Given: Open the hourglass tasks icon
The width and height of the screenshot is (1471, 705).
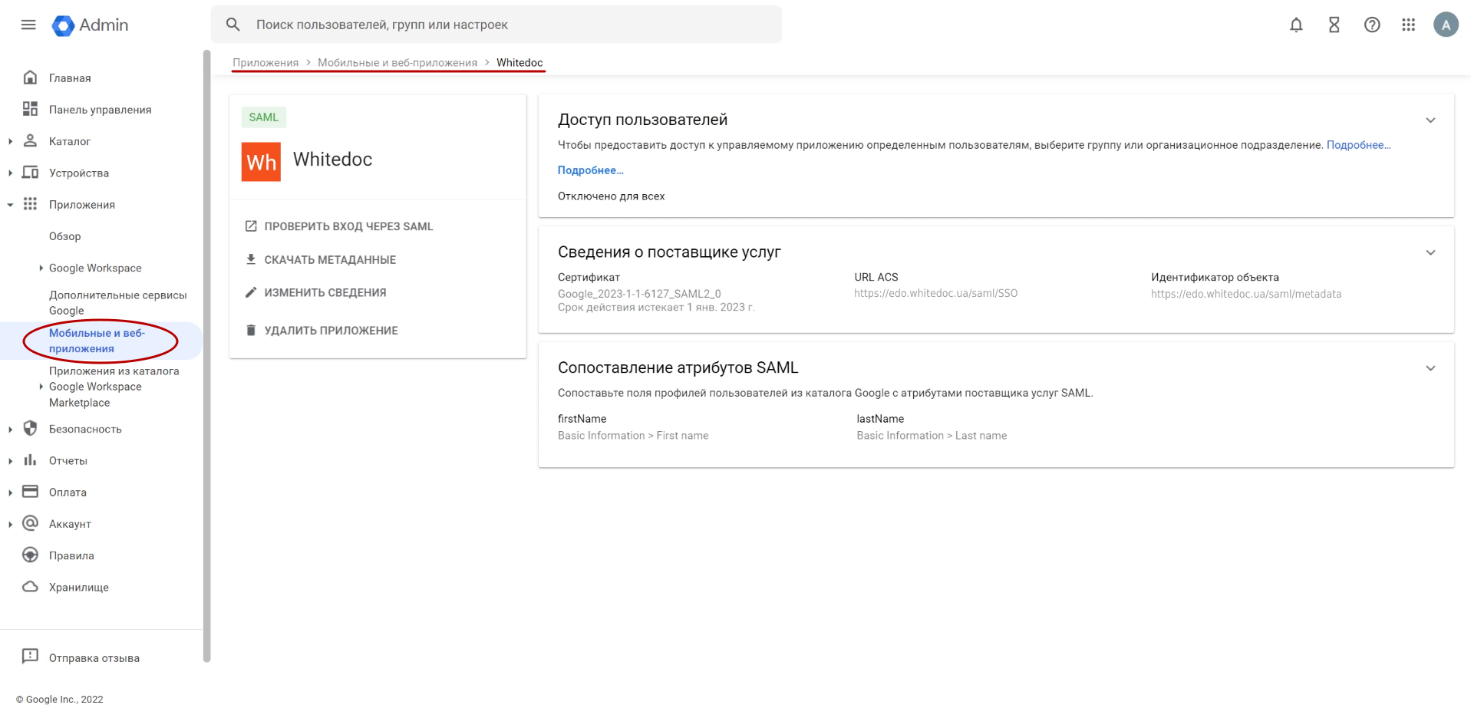Looking at the screenshot, I should (1334, 25).
